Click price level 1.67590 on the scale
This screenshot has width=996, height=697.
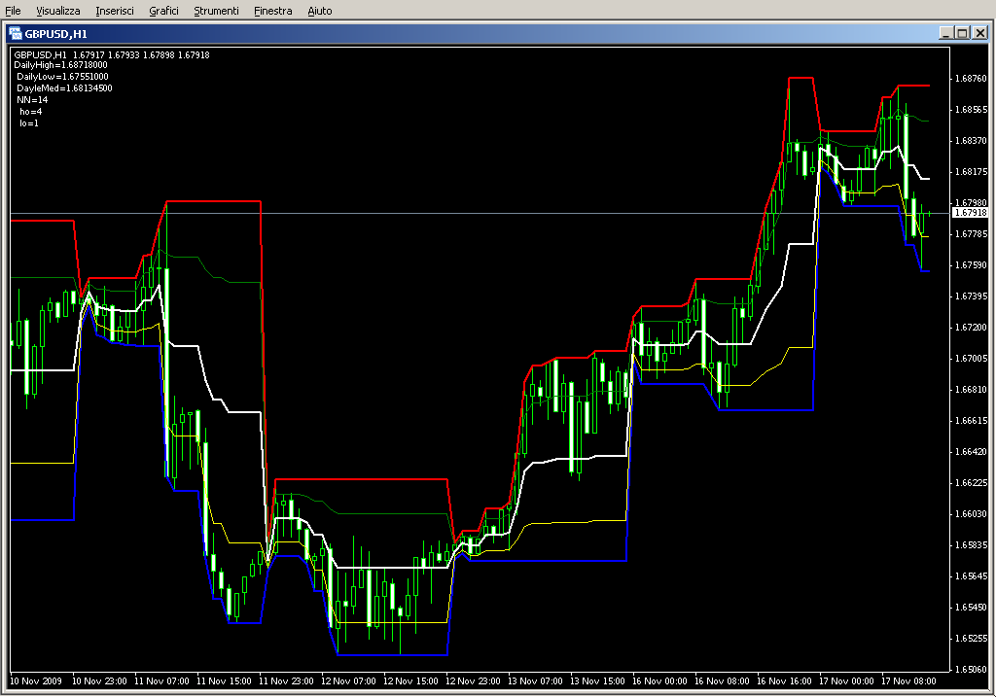pos(972,264)
